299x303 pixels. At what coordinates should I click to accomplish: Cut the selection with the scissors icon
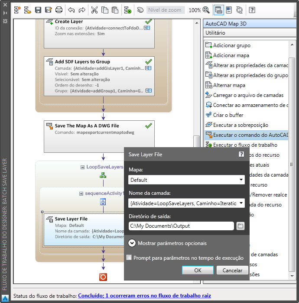[94, 10]
